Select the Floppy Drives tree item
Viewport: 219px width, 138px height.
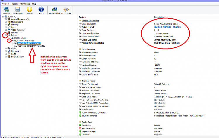(x=20, y=38)
